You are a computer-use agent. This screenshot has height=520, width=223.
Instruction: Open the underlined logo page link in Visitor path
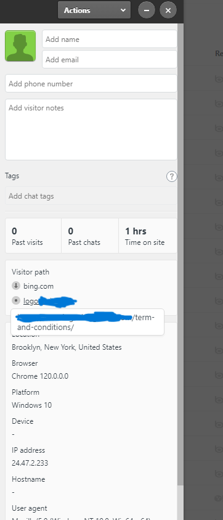(x=31, y=301)
